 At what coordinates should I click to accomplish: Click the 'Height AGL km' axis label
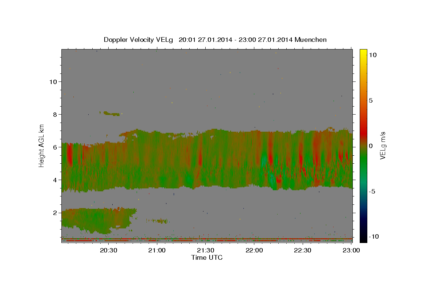pyautogui.click(x=42, y=145)
